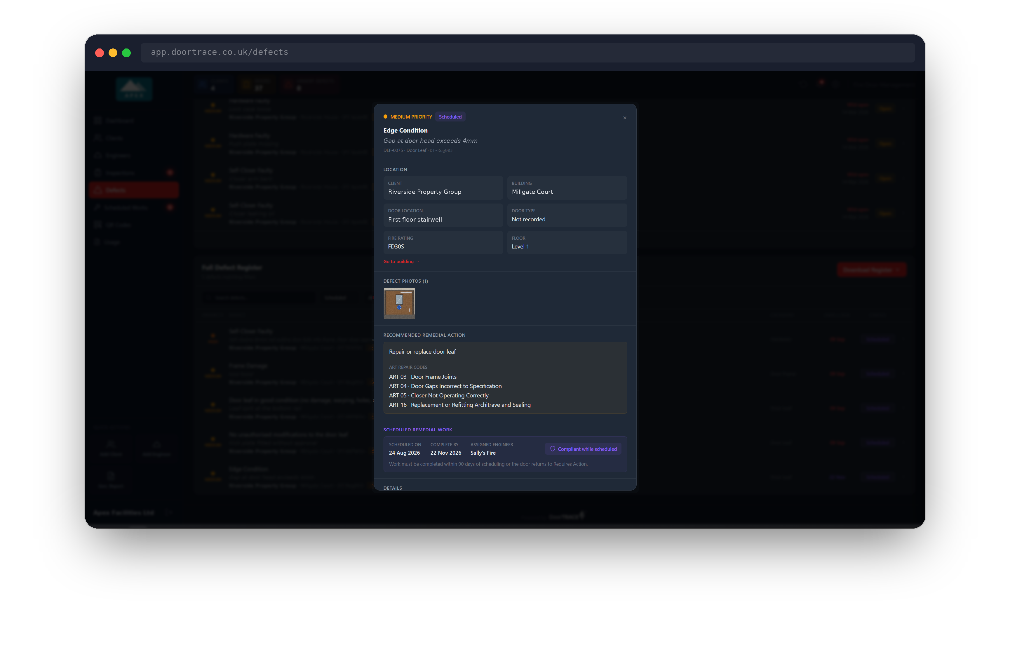The height and width of the screenshot is (650, 1010).
Task: Select 'ART 05 · Closer Not Operating Correctly'
Action: coord(438,395)
